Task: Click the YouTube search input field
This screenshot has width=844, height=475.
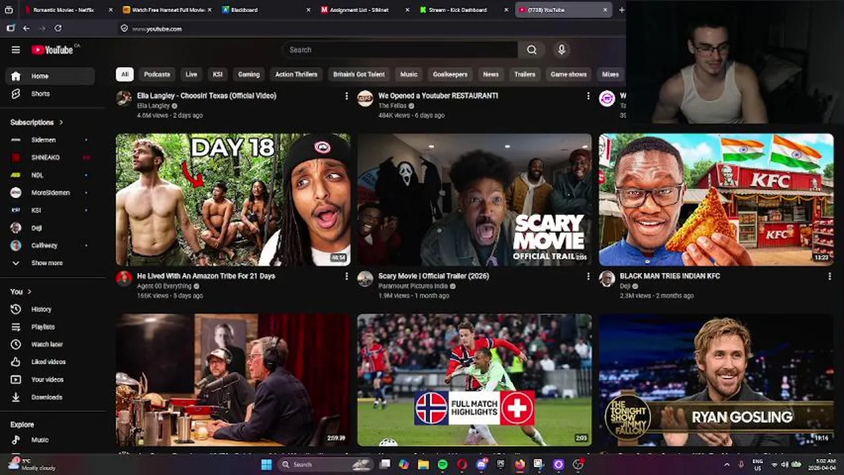Action: point(400,49)
